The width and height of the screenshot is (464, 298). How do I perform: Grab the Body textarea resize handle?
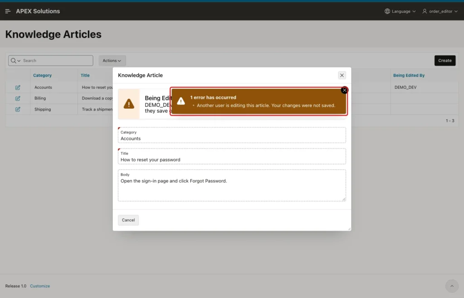coord(344,200)
